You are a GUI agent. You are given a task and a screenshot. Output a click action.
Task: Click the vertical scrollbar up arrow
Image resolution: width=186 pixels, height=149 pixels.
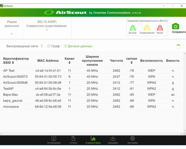pyautogui.click(x=185, y=54)
